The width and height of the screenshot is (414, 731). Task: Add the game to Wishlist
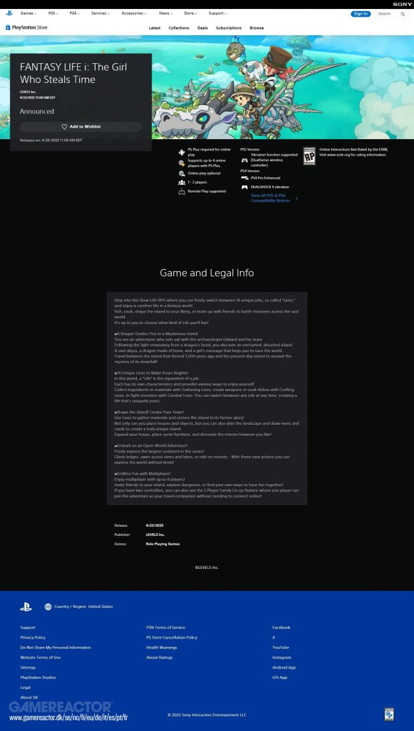click(81, 127)
